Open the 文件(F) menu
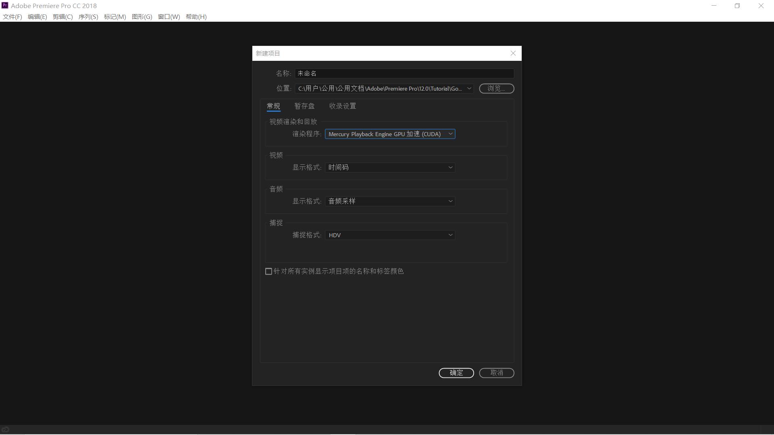The width and height of the screenshot is (774, 435). pos(12,17)
